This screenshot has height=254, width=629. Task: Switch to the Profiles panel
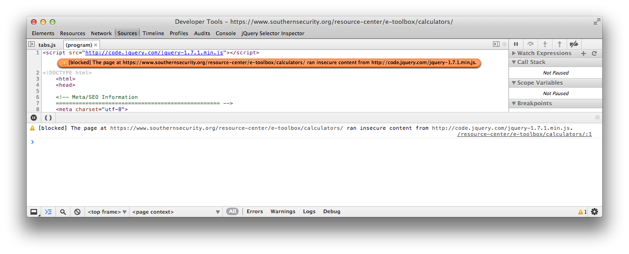tap(179, 33)
